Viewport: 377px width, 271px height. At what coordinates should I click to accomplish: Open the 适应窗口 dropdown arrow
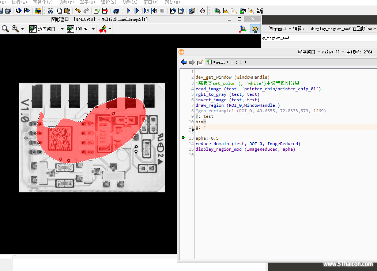click(x=62, y=29)
